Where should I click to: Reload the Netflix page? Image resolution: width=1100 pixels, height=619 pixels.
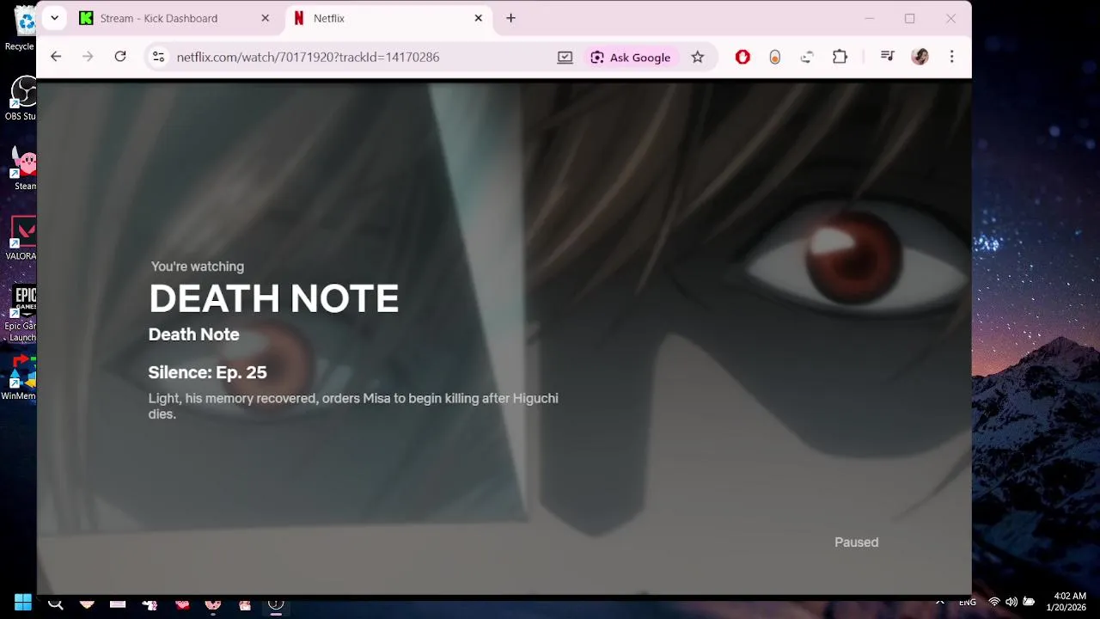tap(120, 57)
